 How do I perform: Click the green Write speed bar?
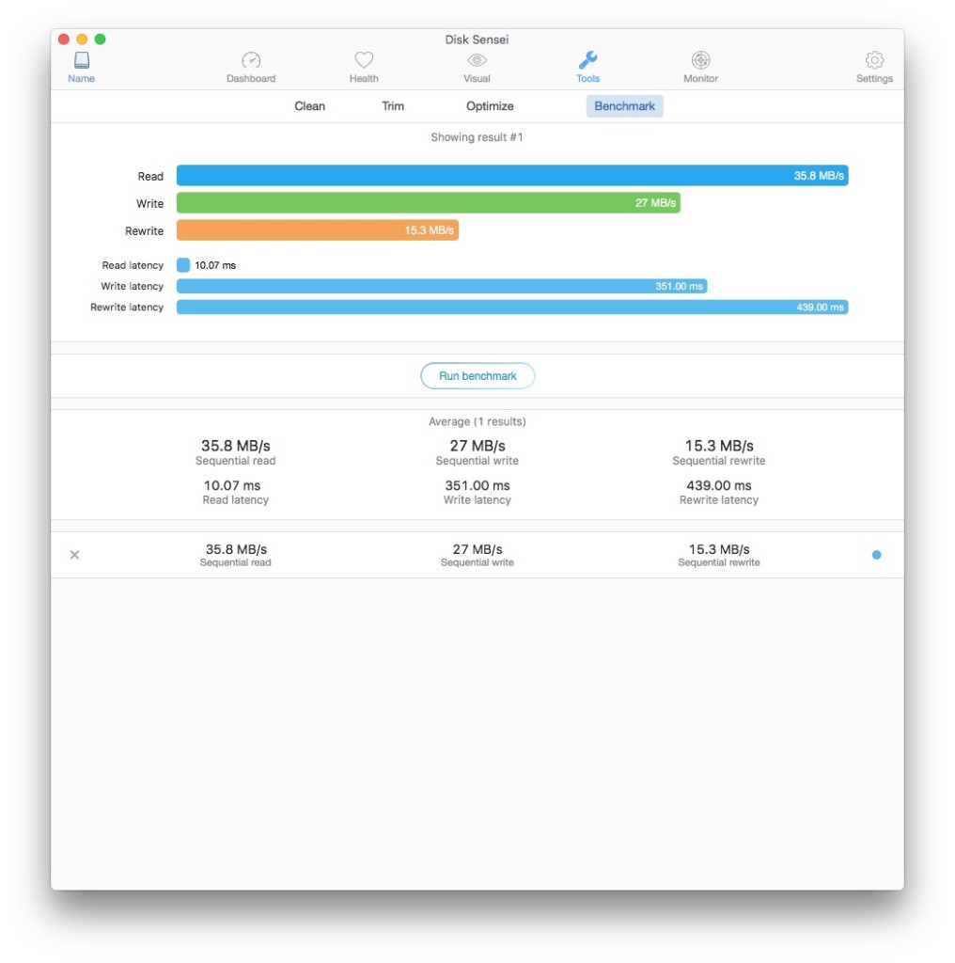click(429, 203)
